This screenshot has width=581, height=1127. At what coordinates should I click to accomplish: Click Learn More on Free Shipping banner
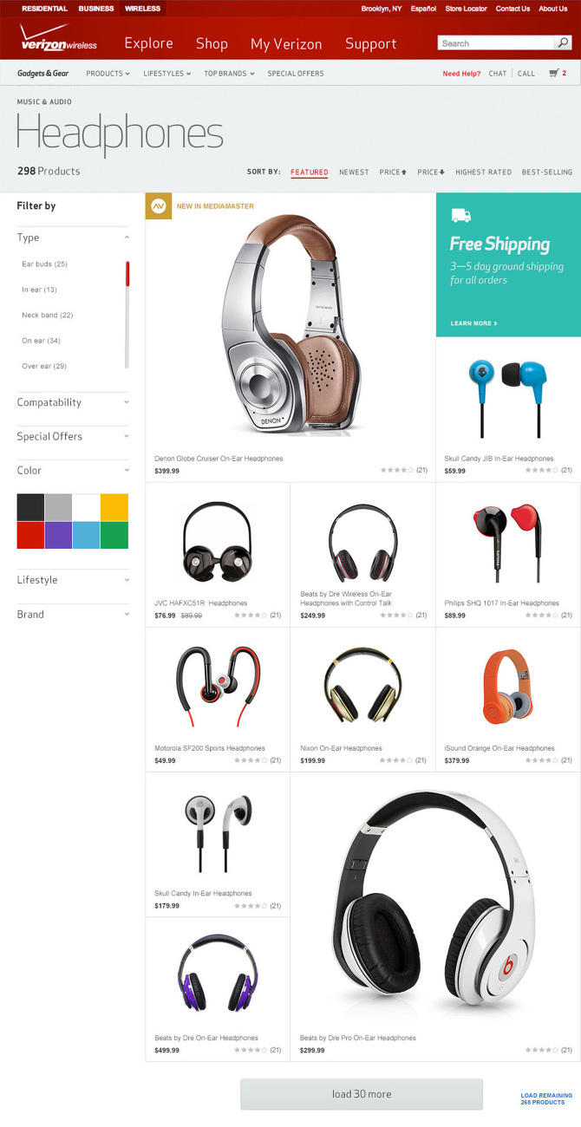pos(473,323)
